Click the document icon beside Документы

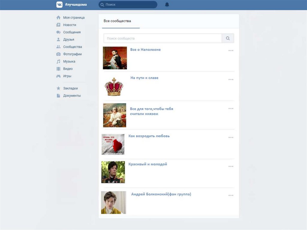pos(58,96)
